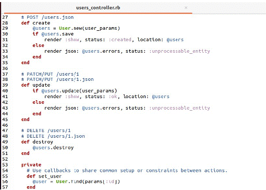Click comment '# DELETE /users/1' on line 47
Screen dimensions: 266x190
pyautogui.click(x=46, y=130)
